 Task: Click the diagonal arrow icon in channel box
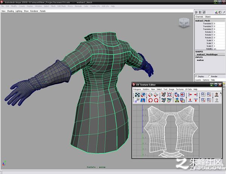[x=224, y=12]
